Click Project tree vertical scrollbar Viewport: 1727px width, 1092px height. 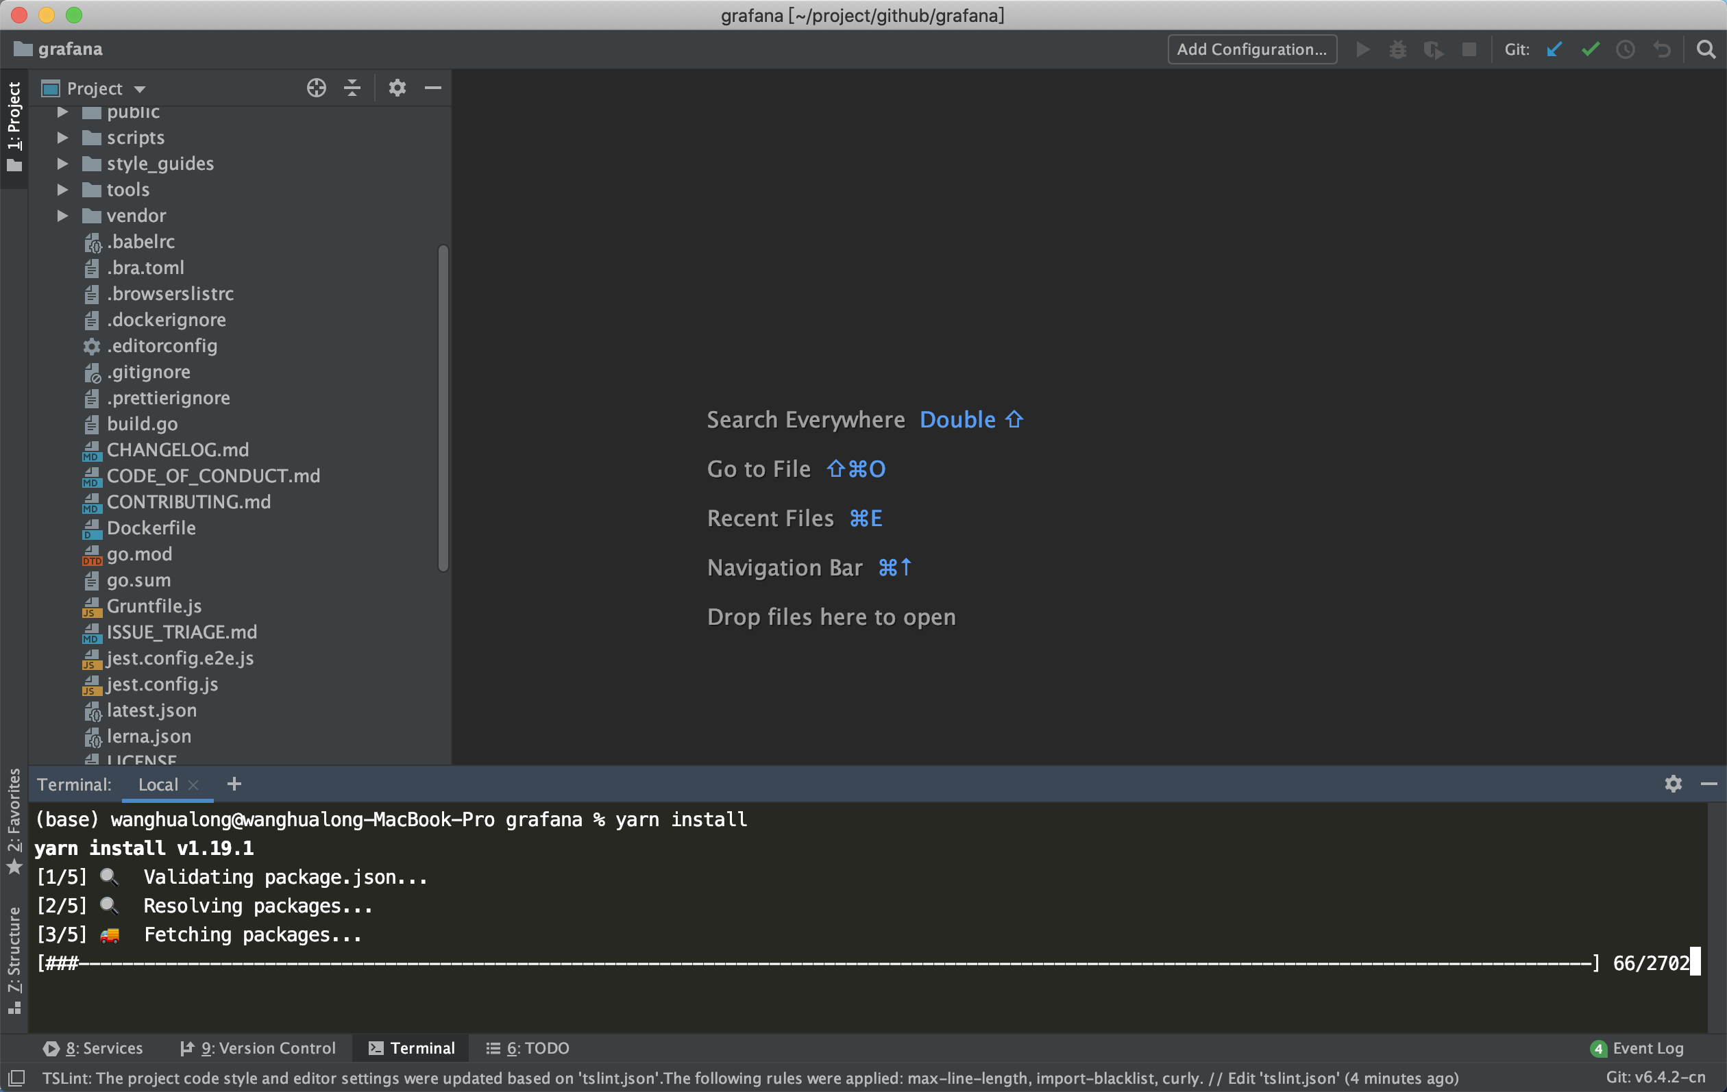coord(443,408)
